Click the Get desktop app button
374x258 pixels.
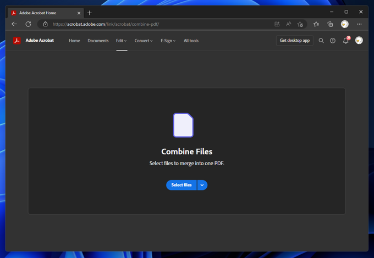[x=294, y=41]
